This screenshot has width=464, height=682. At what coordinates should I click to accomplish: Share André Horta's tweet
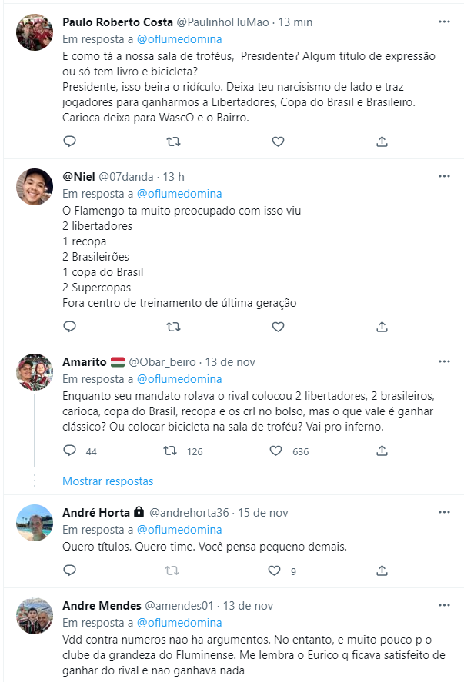click(382, 571)
